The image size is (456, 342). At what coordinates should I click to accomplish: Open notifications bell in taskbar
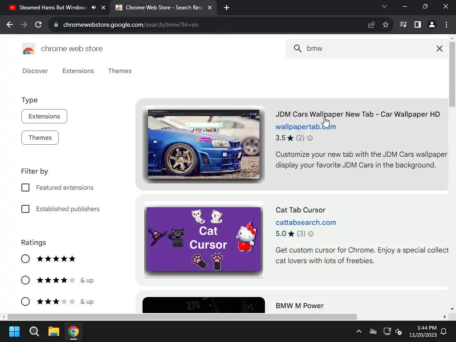click(444, 331)
